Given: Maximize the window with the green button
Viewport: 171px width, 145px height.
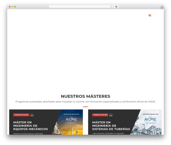Looking at the screenshot, I should pyautogui.click(x=15, y=7).
